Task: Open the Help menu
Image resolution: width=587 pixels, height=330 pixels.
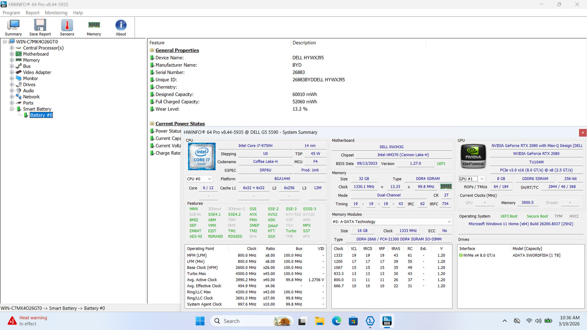Action: coord(78,13)
